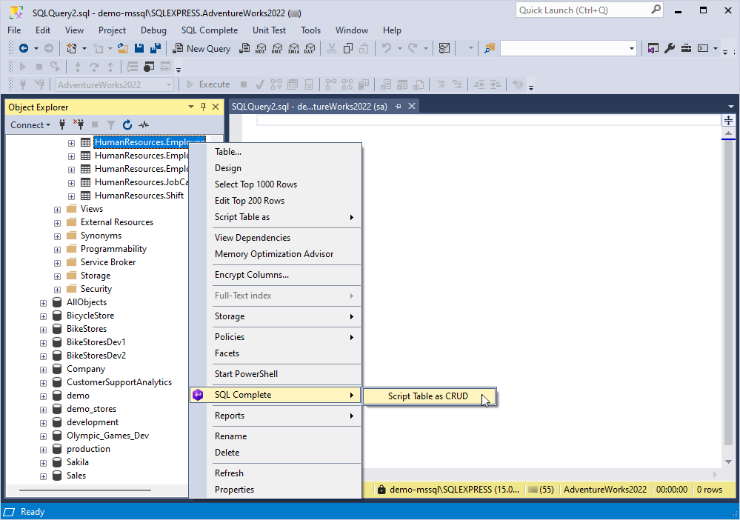740x520 pixels.
Task: Click the Execute button
Action: tap(208, 84)
